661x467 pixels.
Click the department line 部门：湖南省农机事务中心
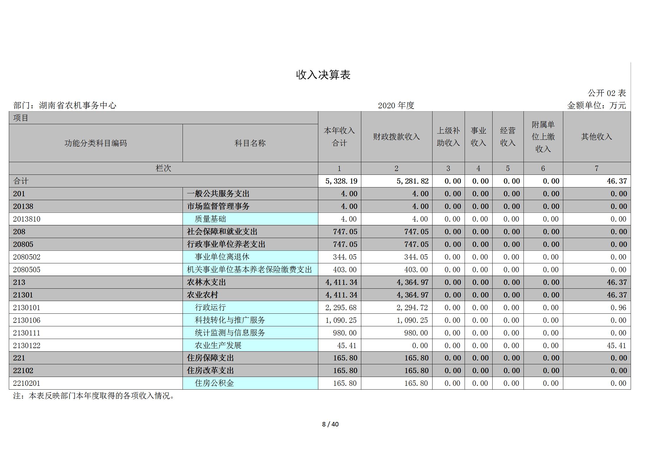[65, 105]
